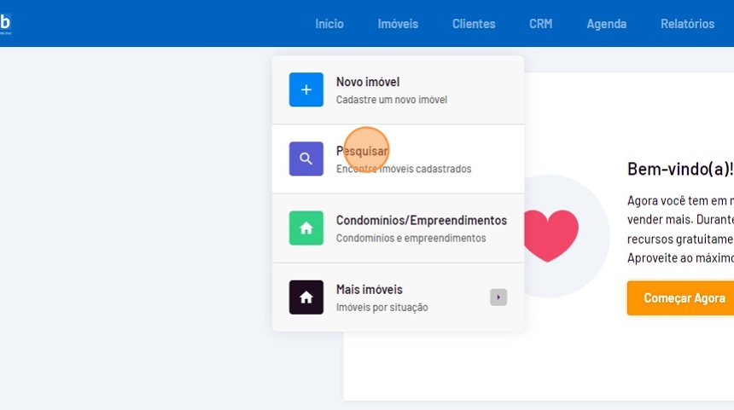Open Relatórios from the top navigation
This screenshot has width=734, height=410.
coord(687,24)
